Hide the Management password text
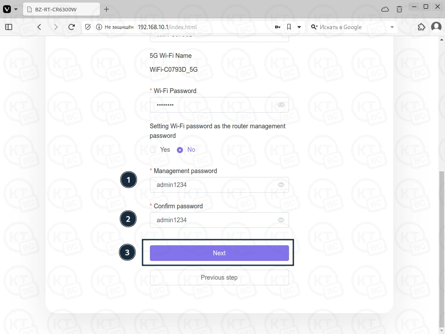This screenshot has height=334, width=445. pyautogui.click(x=281, y=185)
